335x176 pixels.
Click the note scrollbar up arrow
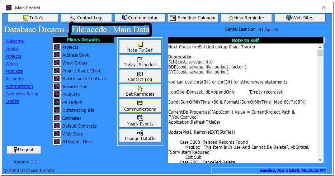[x=320, y=47]
